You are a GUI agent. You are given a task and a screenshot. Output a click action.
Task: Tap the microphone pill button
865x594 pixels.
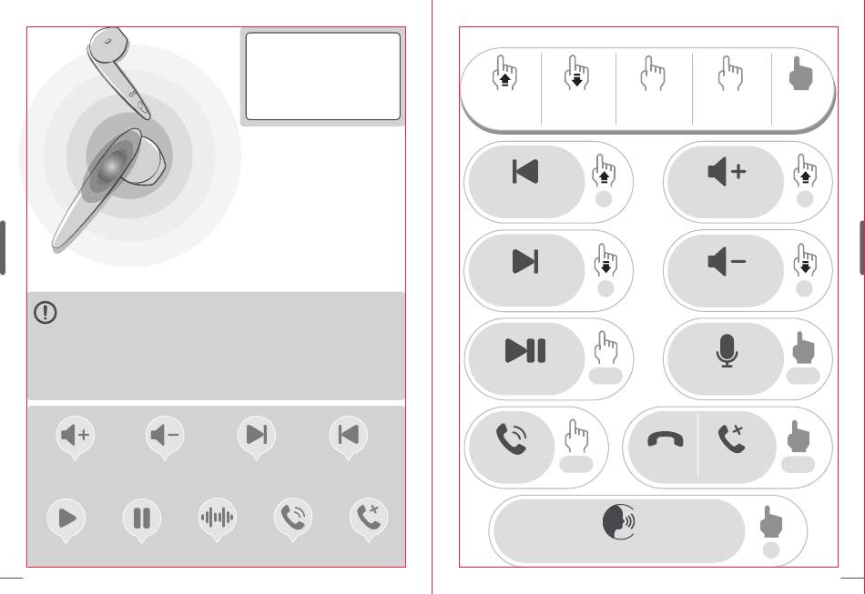pyautogui.click(x=726, y=358)
